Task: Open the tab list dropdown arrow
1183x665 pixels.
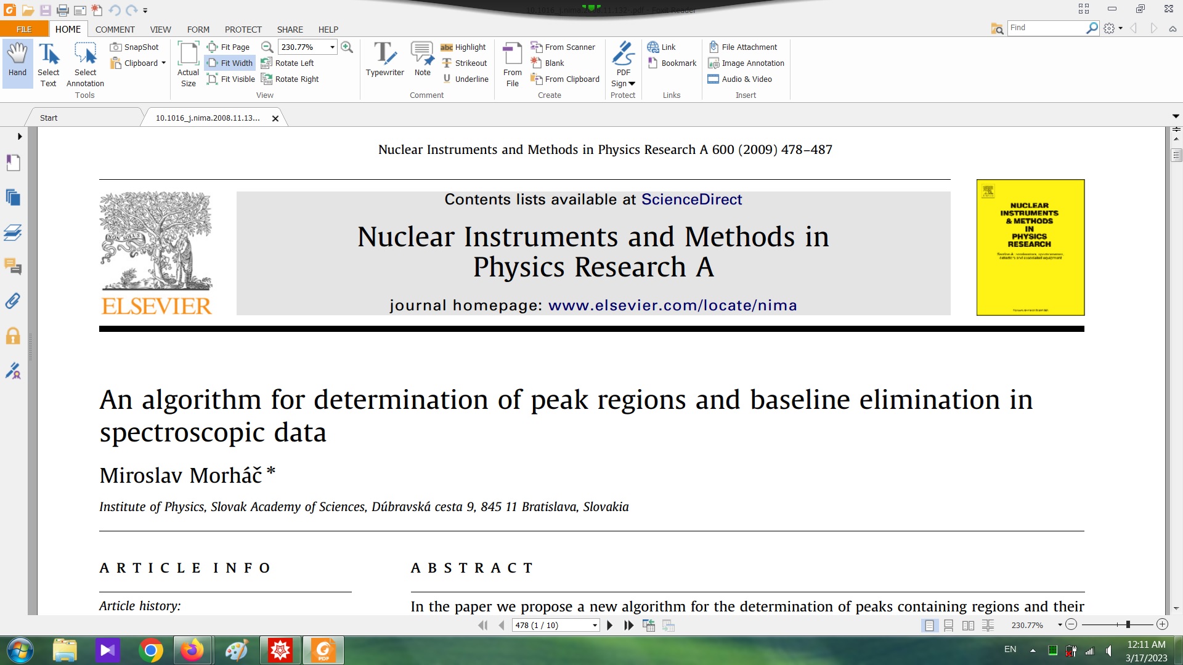Action: click(1176, 116)
